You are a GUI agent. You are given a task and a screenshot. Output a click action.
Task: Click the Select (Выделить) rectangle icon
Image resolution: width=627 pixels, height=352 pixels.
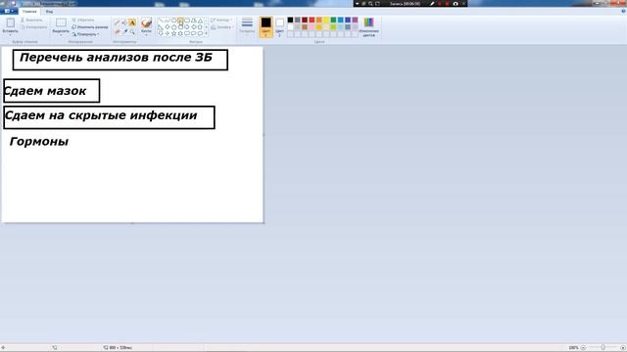click(61, 22)
